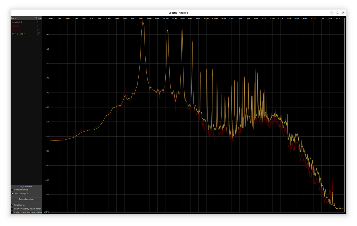The image size is (357, 226).
Task: Click the spectrum peak near 250Hz
Action: tap(182, 30)
